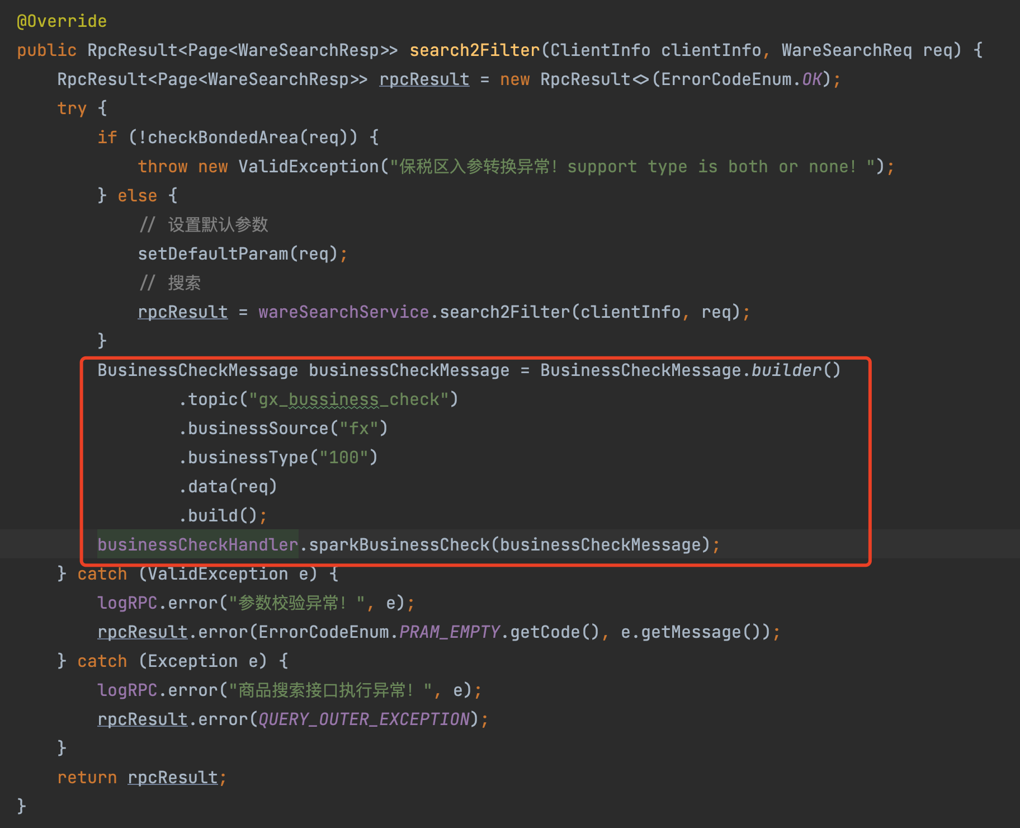Screen dimensions: 1020x828
Task: Click the 'throw' keyword
Action: 162,167
